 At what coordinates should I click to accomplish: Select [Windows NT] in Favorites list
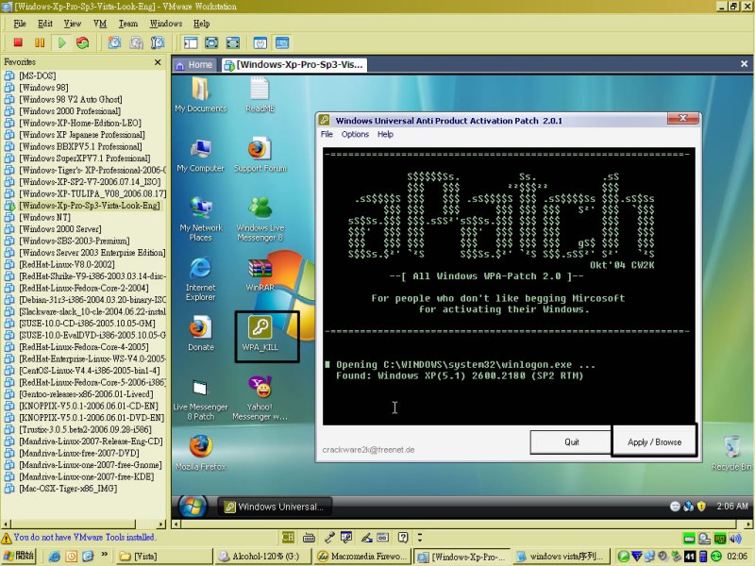pos(44,217)
